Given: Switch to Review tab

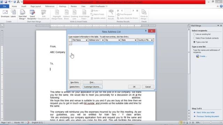Looking at the screenshot, I should click(x=74, y=6).
